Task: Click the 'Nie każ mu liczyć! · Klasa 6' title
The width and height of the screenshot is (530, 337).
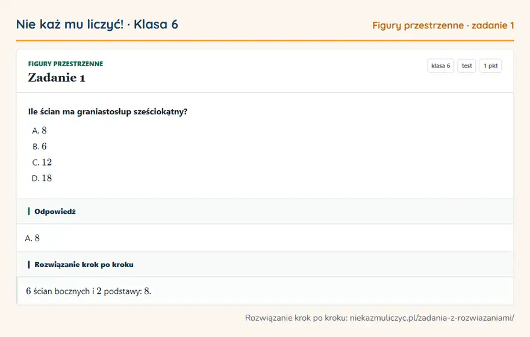Action: pos(97,25)
